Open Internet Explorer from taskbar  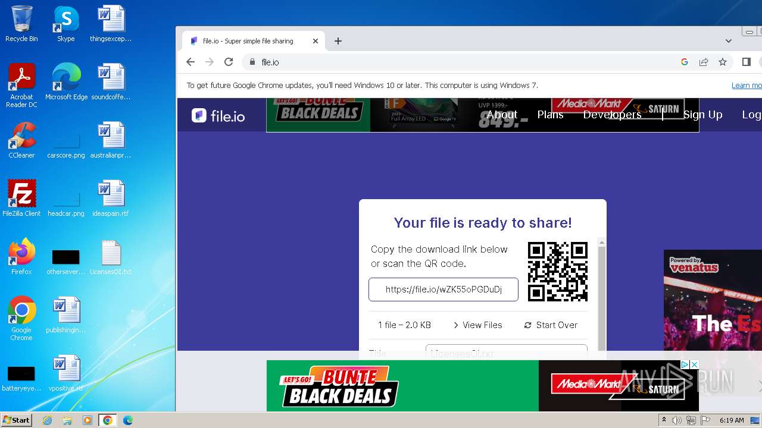point(48,420)
